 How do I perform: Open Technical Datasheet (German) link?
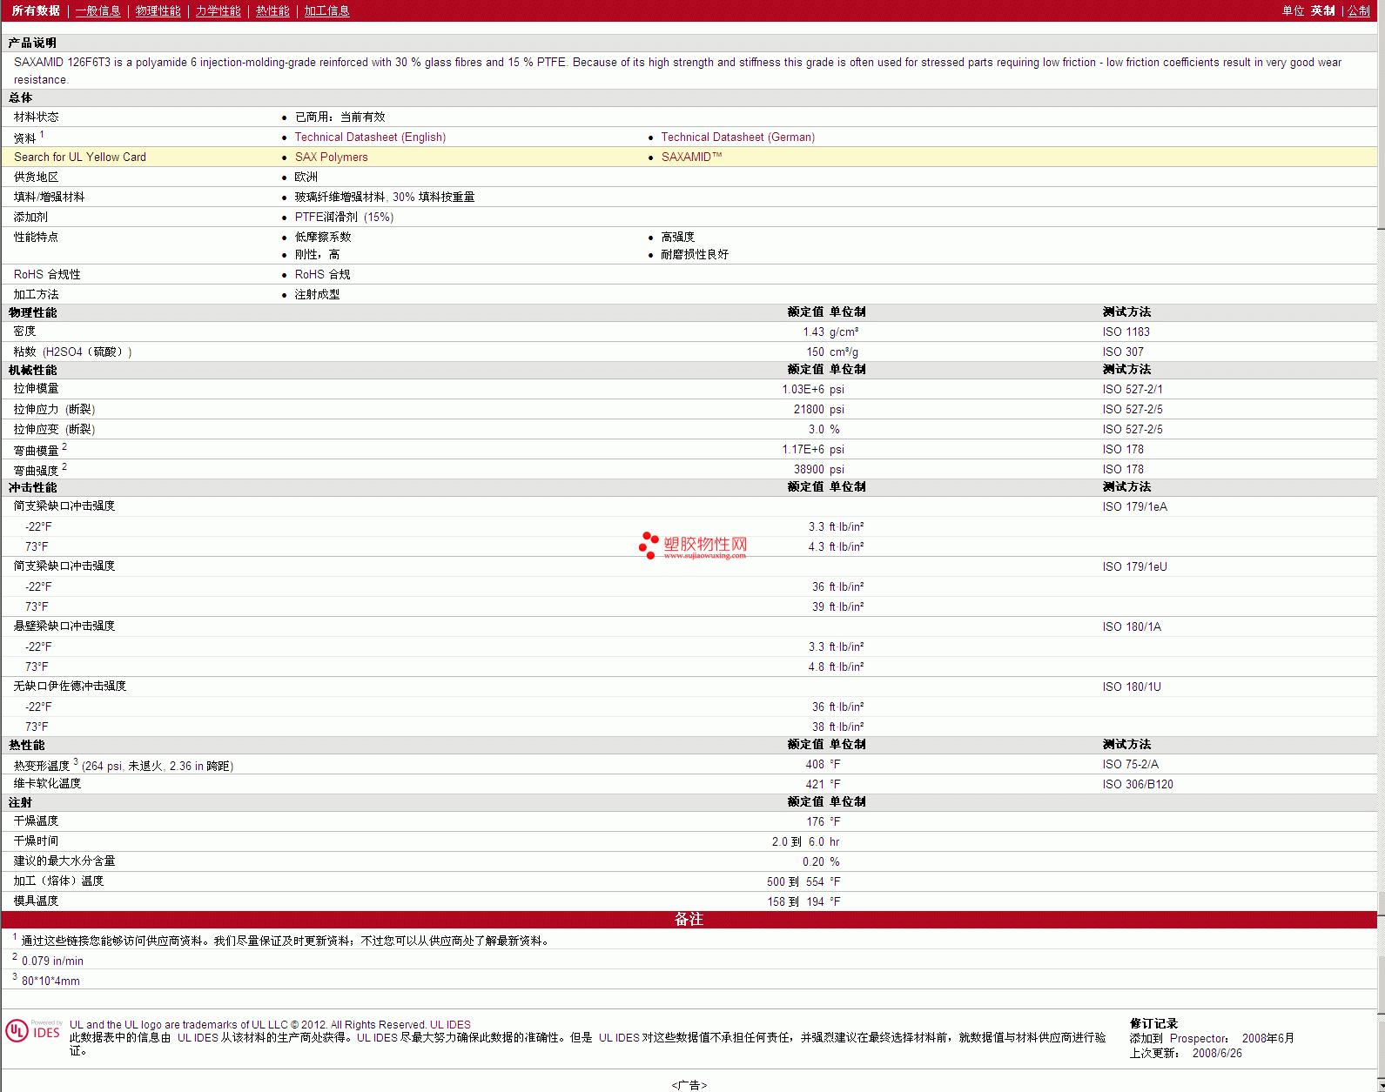[737, 137]
